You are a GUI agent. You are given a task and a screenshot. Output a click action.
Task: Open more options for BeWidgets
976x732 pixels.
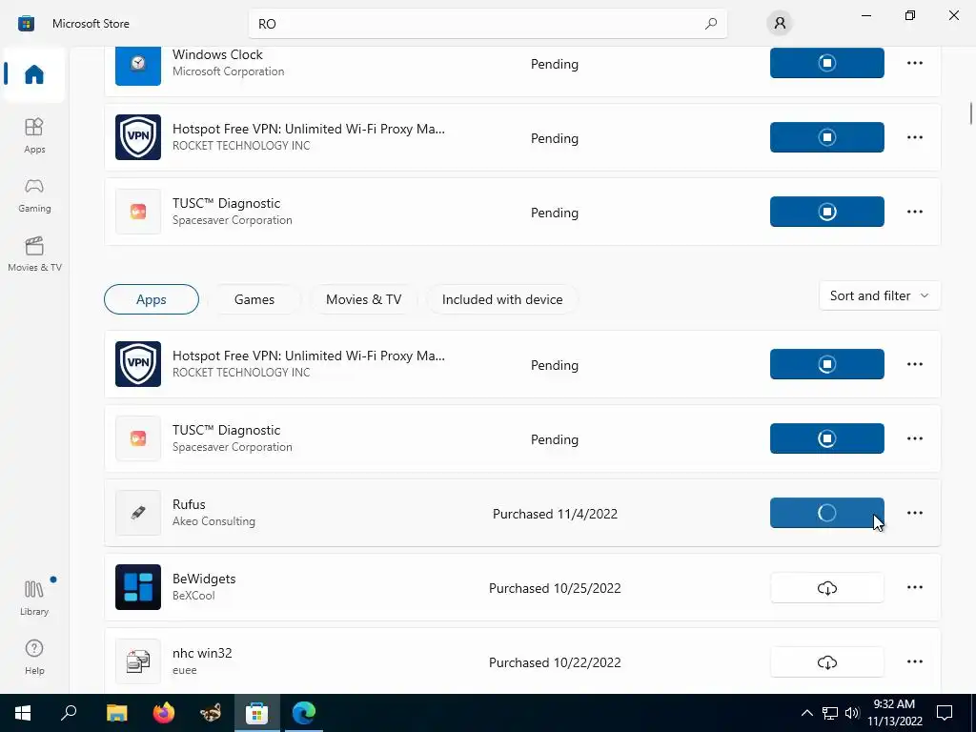[914, 587]
